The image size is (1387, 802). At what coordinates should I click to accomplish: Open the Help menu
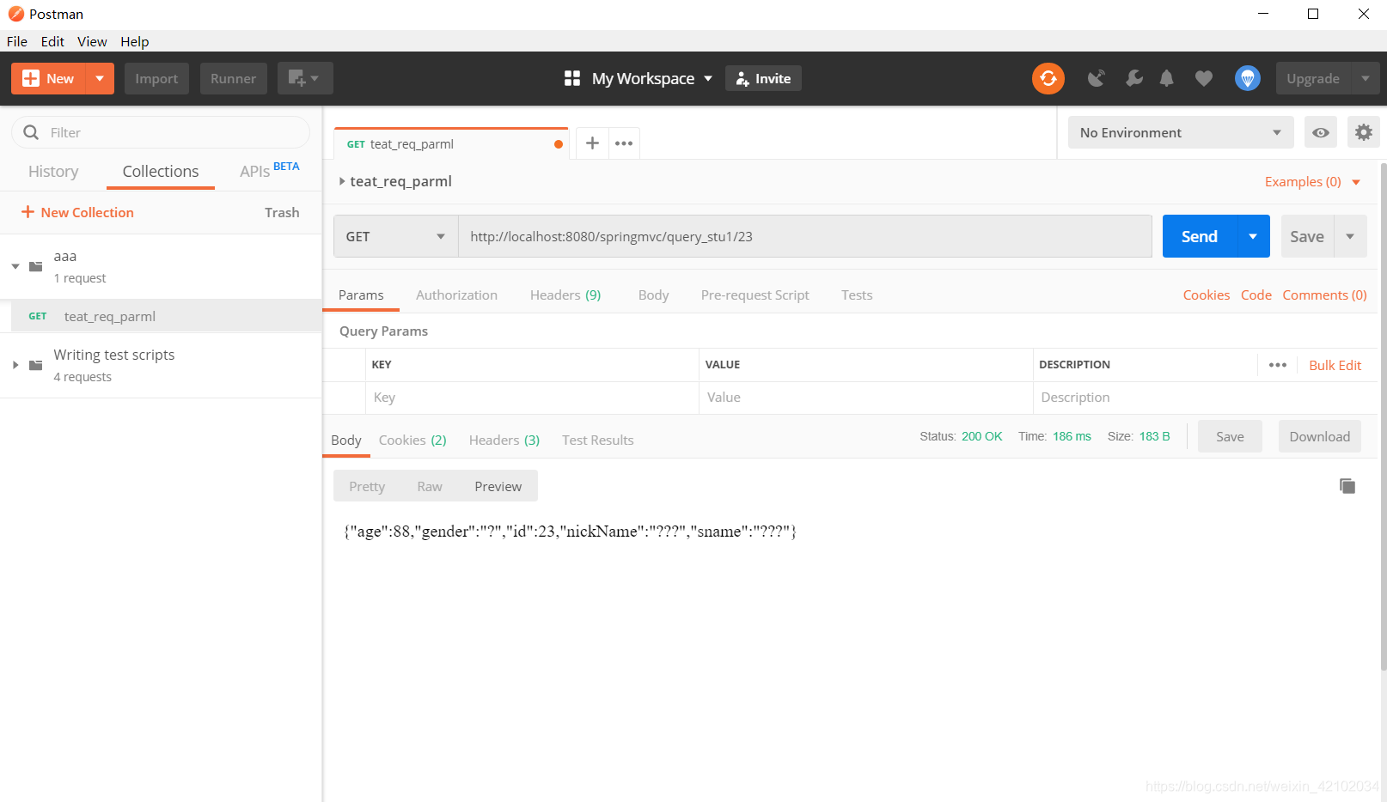pos(134,41)
